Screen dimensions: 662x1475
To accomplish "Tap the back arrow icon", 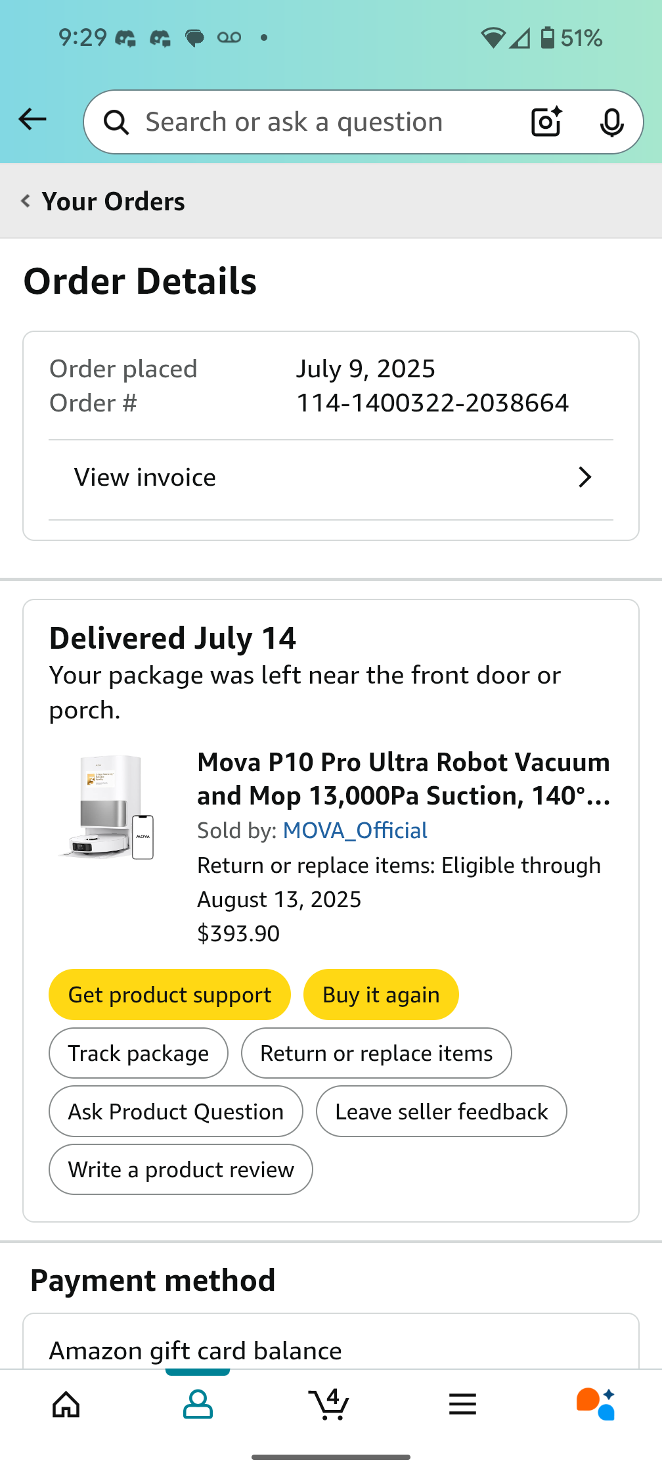I will 32,120.
